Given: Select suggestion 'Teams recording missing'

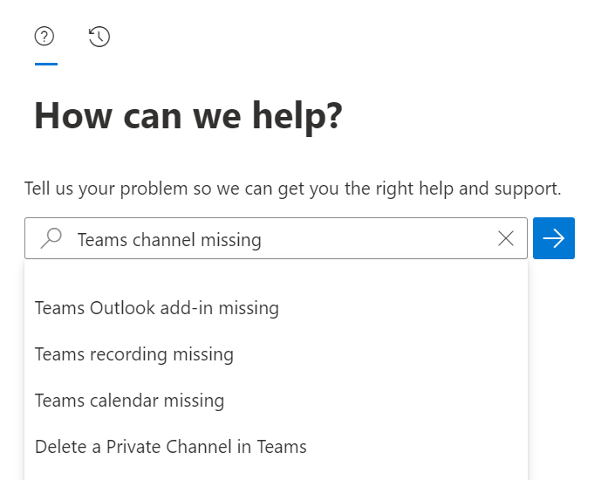Looking at the screenshot, I should click(x=276, y=354).
